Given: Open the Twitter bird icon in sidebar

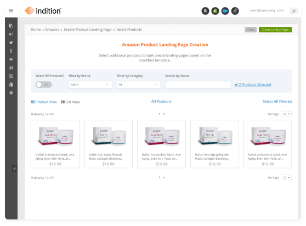Looking at the screenshot, I should (11, 43).
